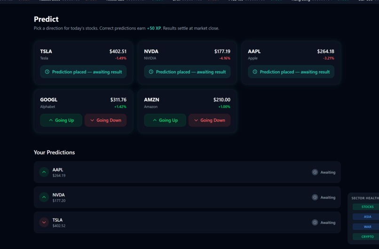Click Awaiting label in NVDA prediction row

click(x=328, y=197)
